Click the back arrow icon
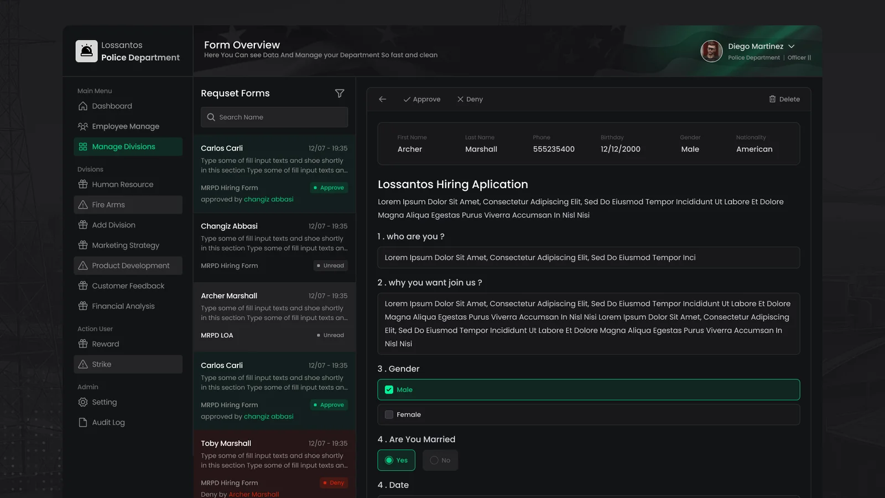The image size is (885, 498). (382, 99)
